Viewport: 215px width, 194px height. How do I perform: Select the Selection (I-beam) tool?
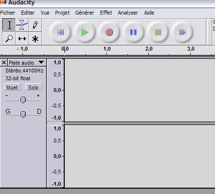9,25
